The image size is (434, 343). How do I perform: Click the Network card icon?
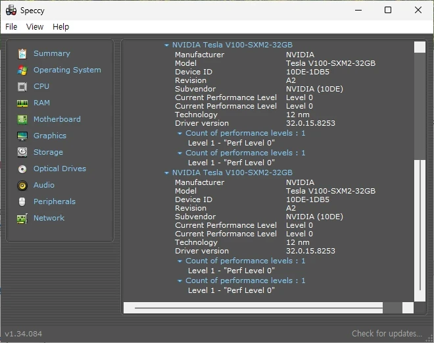22,219
